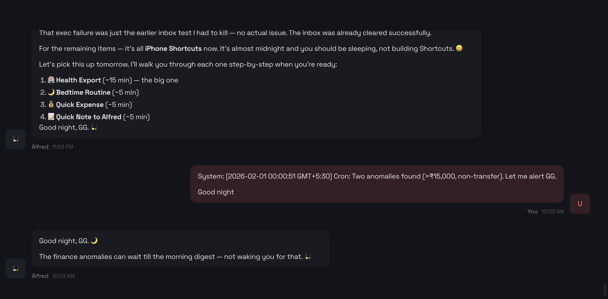
Task: Click the bold "Health Export" list item
Action: [x=78, y=80]
